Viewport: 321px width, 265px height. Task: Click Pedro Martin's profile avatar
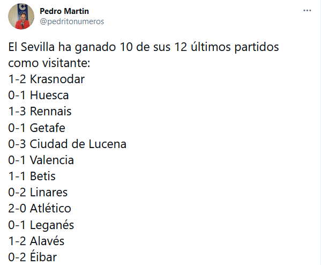point(21,17)
